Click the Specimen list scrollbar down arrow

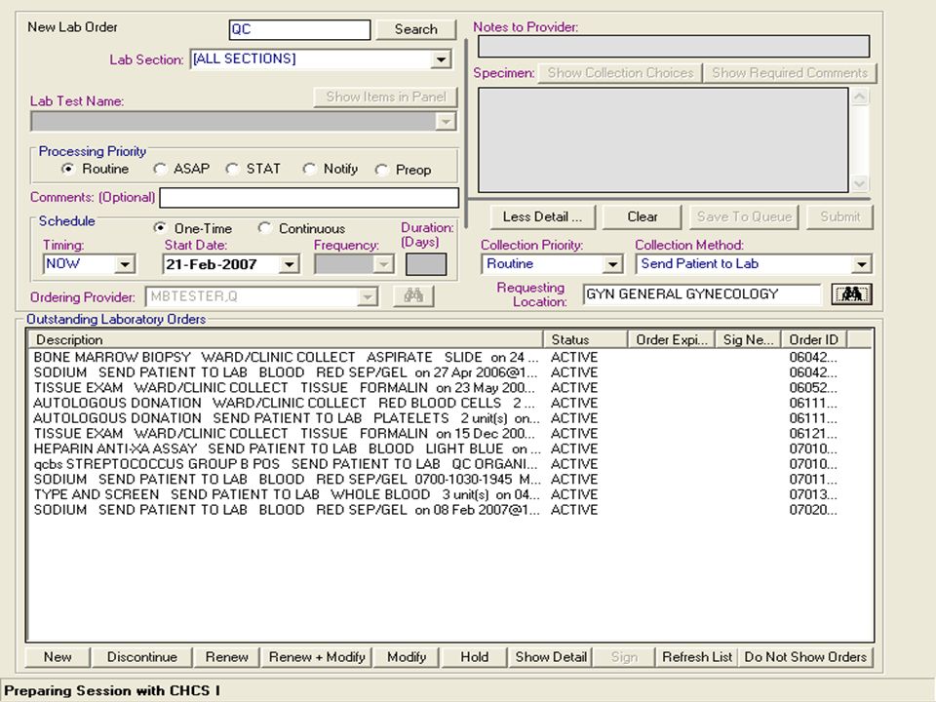coord(859,183)
